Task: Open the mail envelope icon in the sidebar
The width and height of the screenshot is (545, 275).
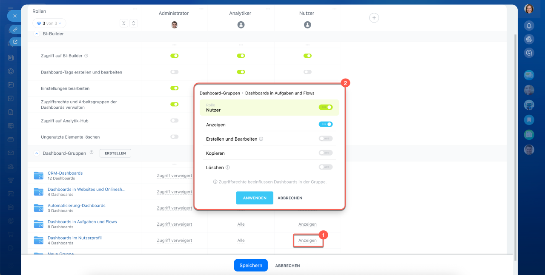Action: (x=11, y=153)
